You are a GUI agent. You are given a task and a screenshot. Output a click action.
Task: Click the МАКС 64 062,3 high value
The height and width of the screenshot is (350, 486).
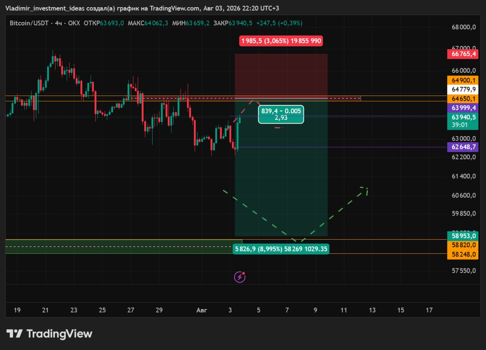click(x=148, y=23)
